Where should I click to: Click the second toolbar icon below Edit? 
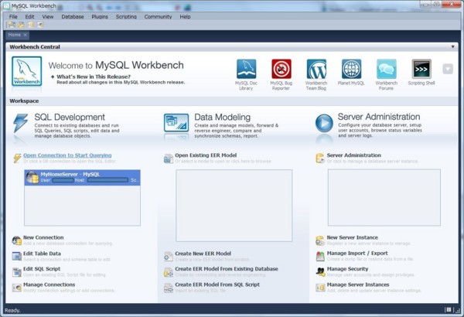pyautogui.click(x=21, y=25)
